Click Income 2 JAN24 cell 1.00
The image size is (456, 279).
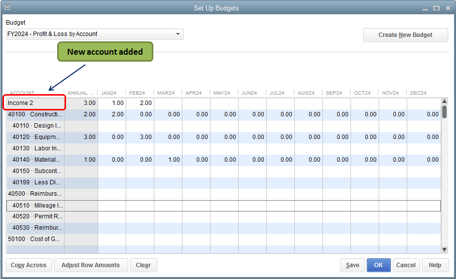112,103
